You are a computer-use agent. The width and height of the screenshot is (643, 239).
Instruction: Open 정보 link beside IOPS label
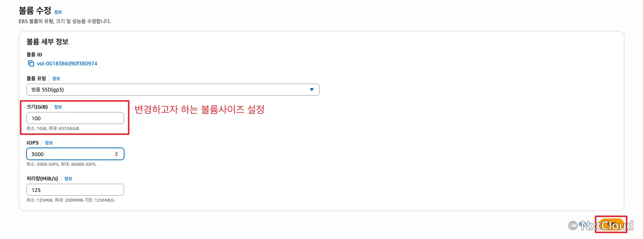click(49, 143)
